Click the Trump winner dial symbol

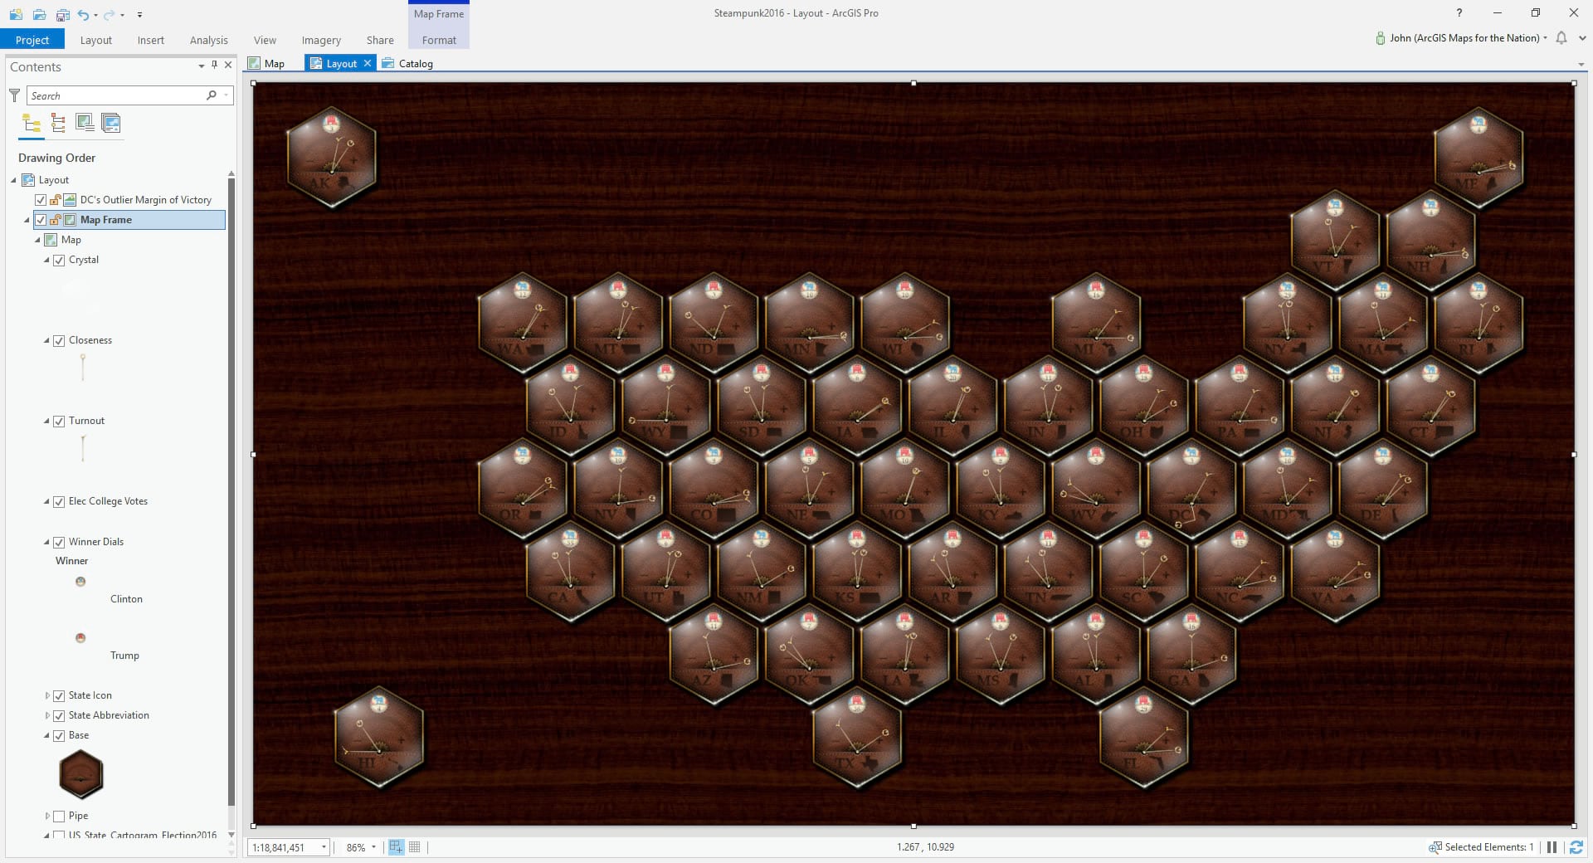point(80,638)
